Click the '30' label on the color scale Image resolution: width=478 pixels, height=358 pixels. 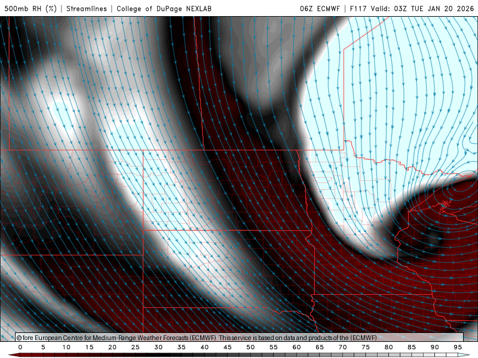158,347
